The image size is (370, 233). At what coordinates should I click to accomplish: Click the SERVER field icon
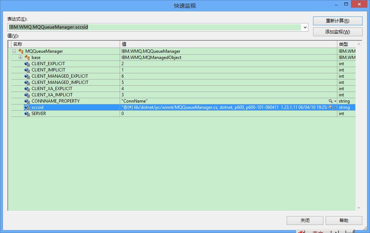[x=27, y=114]
